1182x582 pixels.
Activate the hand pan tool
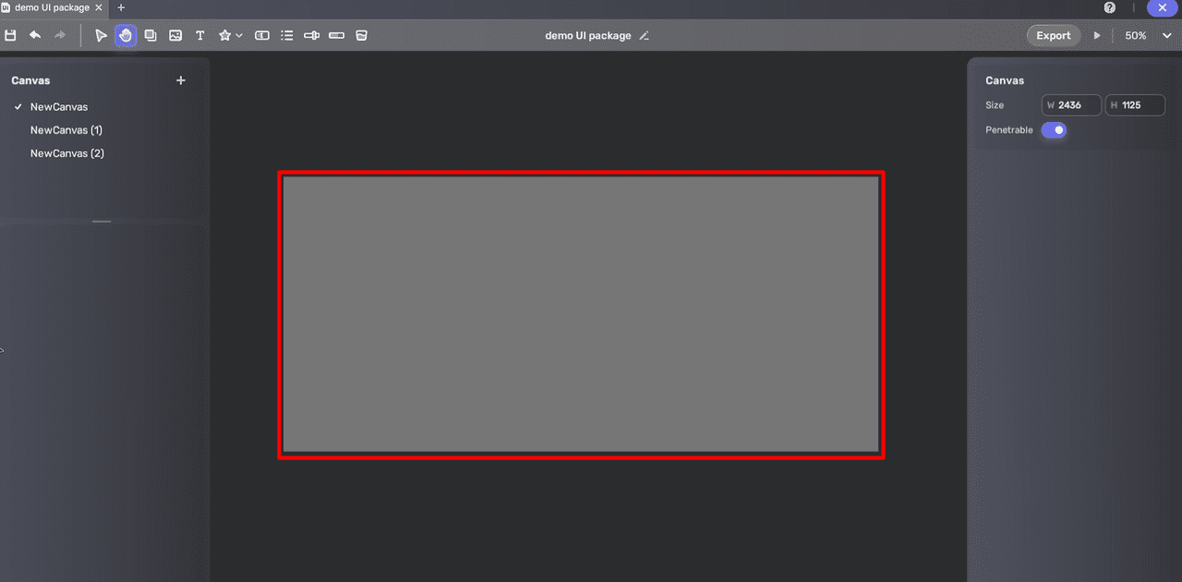tap(126, 36)
